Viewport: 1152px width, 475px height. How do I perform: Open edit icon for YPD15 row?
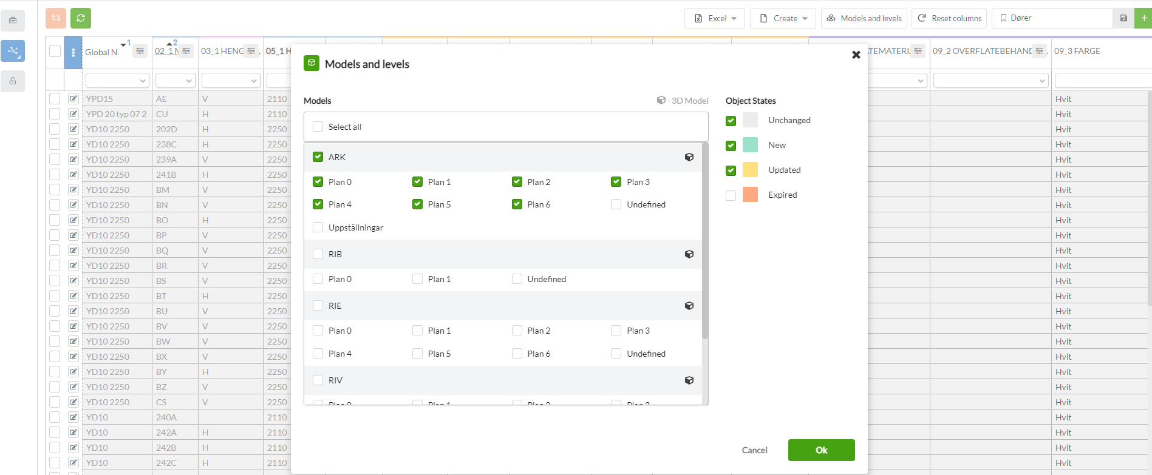coord(73,99)
